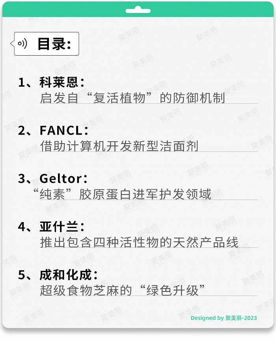Select subtitle 借助计算机开发新型洁面剂
Screen dimensions: 276x342
[x=119, y=146]
